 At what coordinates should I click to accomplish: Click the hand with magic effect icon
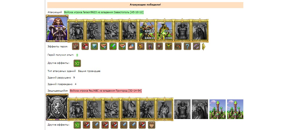131,47
